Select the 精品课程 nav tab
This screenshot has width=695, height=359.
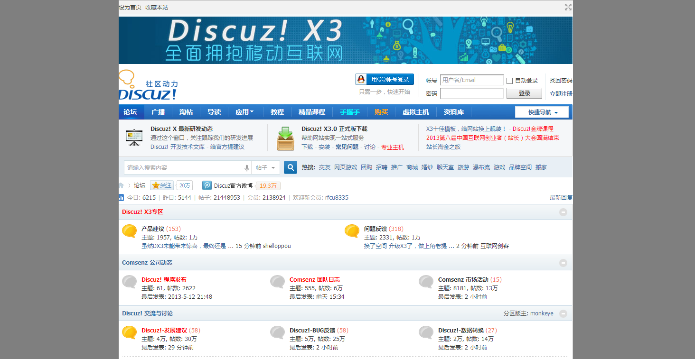312,112
